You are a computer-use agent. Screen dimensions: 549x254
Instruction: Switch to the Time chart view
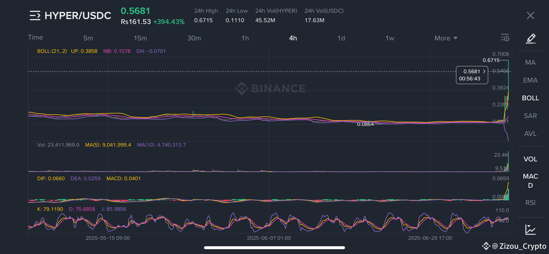click(36, 37)
